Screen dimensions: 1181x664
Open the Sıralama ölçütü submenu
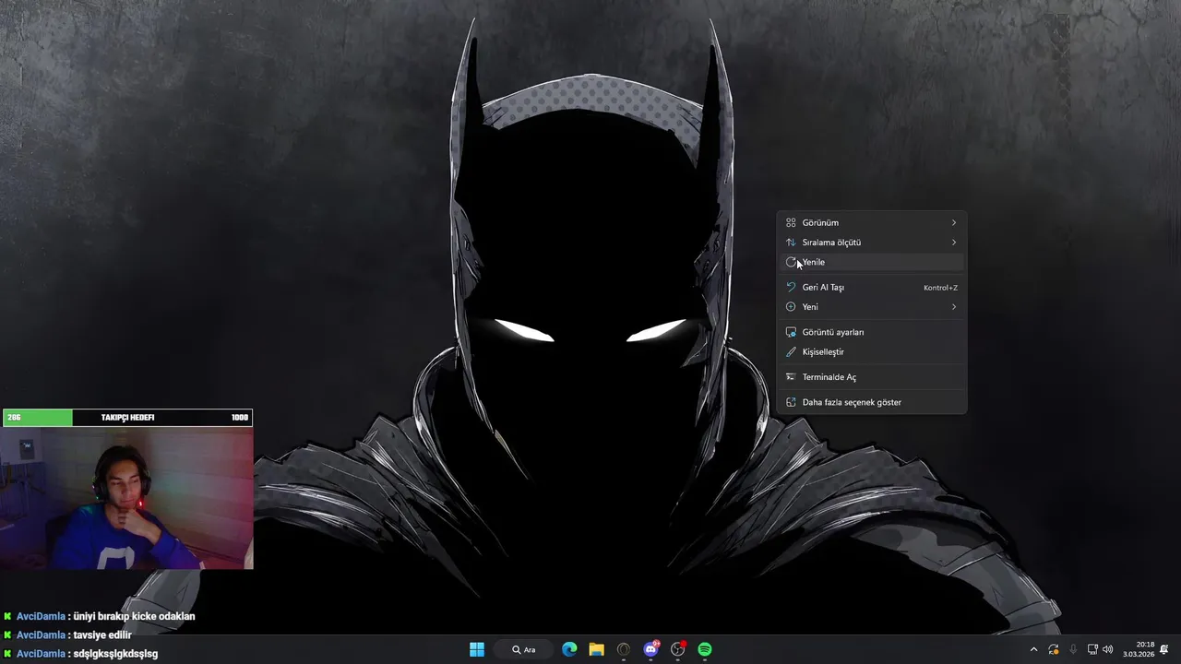pos(872,243)
